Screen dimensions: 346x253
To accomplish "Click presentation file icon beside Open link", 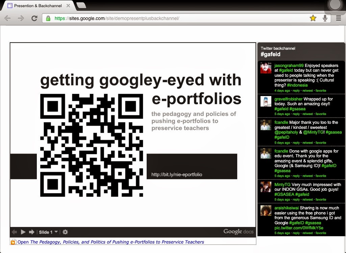I will 14,242.
